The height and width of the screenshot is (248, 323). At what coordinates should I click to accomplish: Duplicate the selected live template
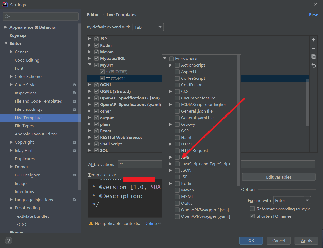pos(313,57)
